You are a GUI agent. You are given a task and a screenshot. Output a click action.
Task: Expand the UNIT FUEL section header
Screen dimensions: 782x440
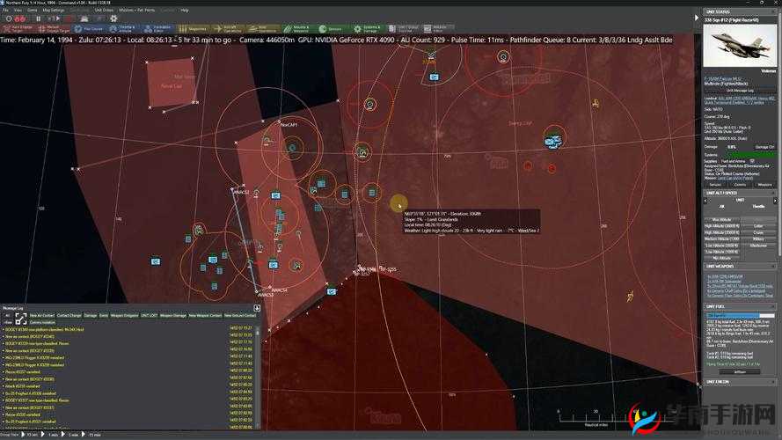pos(721,305)
